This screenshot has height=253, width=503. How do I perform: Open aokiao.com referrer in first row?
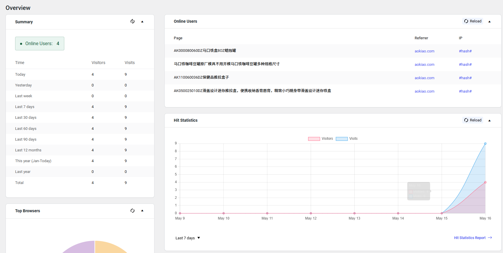[424, 51]
